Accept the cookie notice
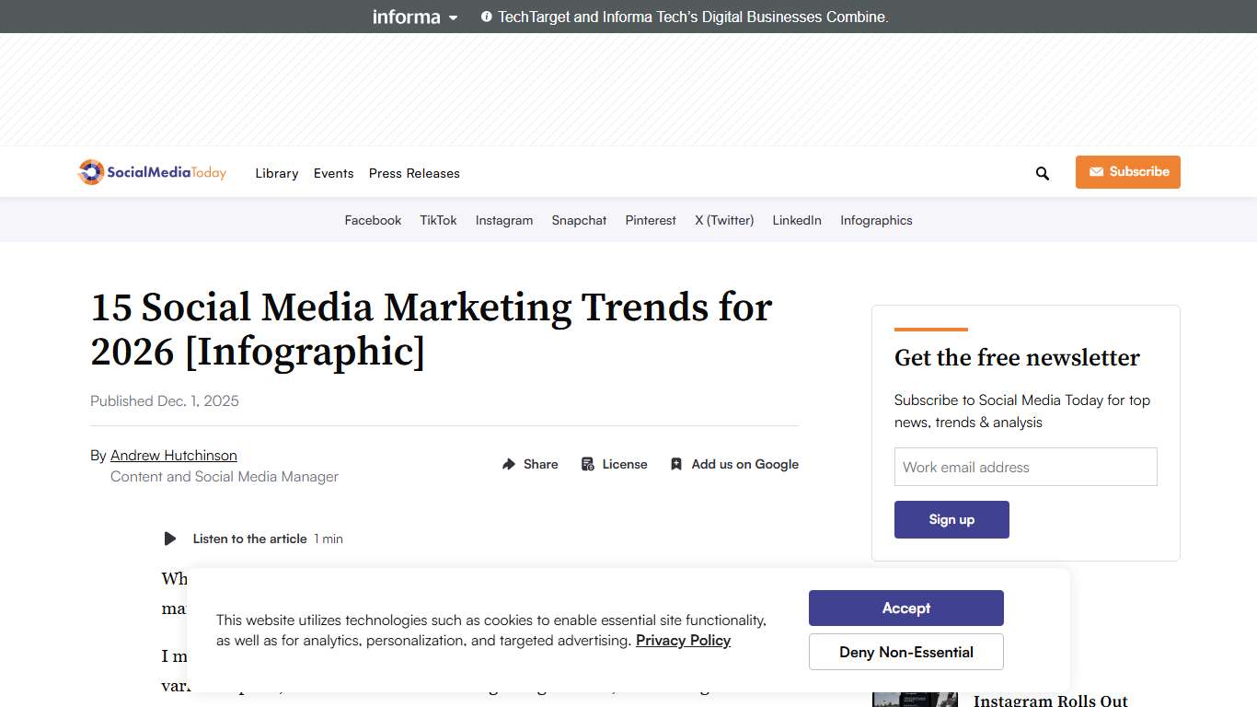Viewport: 1257px width, 707px height. [x=905, y=608]
